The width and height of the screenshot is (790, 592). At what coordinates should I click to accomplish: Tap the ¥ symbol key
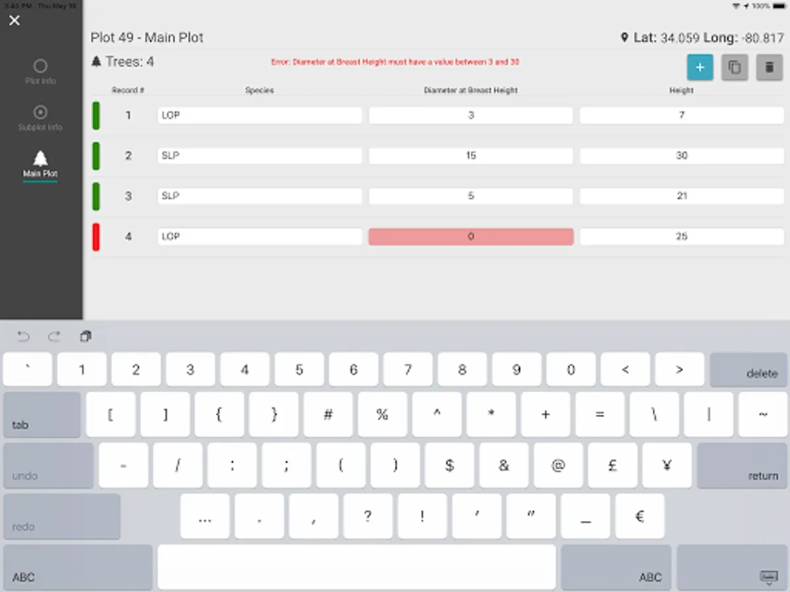tap(667, 466)
